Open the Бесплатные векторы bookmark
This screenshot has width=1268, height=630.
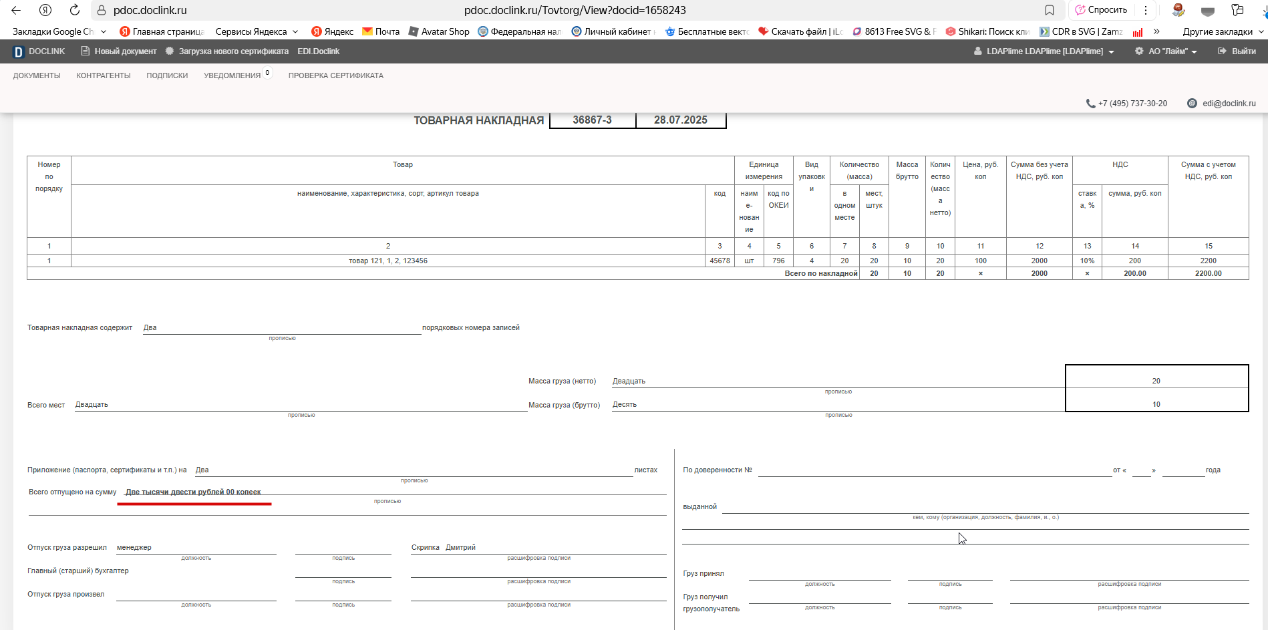click(707, 31)
